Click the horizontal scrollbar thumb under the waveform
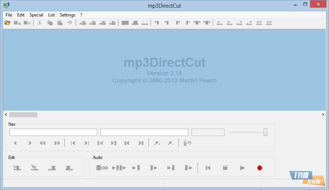 click(x=23, y=115)
